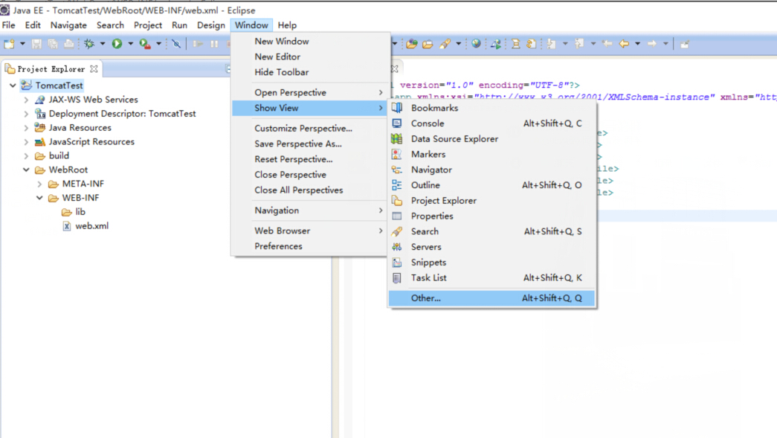Choose New Window from Window menu
The image size is (777, 438).
tap(312, 41)
